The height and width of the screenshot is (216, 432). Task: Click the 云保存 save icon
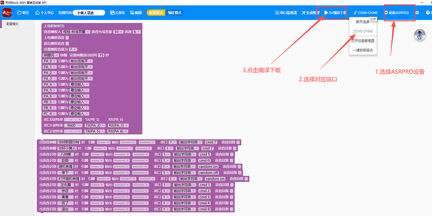[118, 13]
